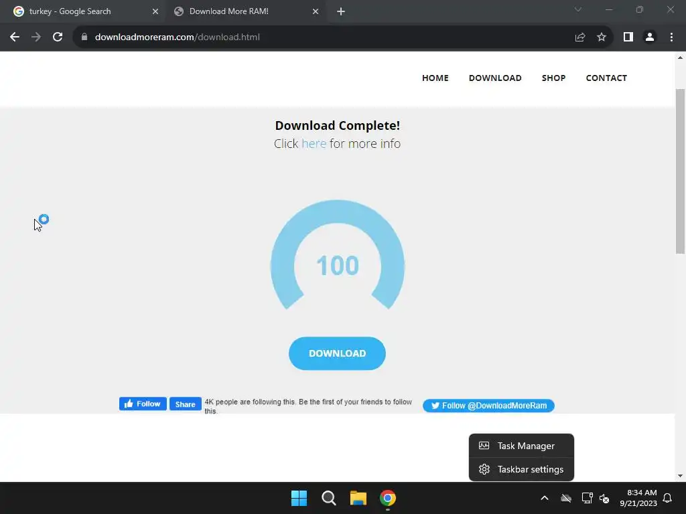Open a new browser tab
The image size is (686, 514).
tap(341, 11)
